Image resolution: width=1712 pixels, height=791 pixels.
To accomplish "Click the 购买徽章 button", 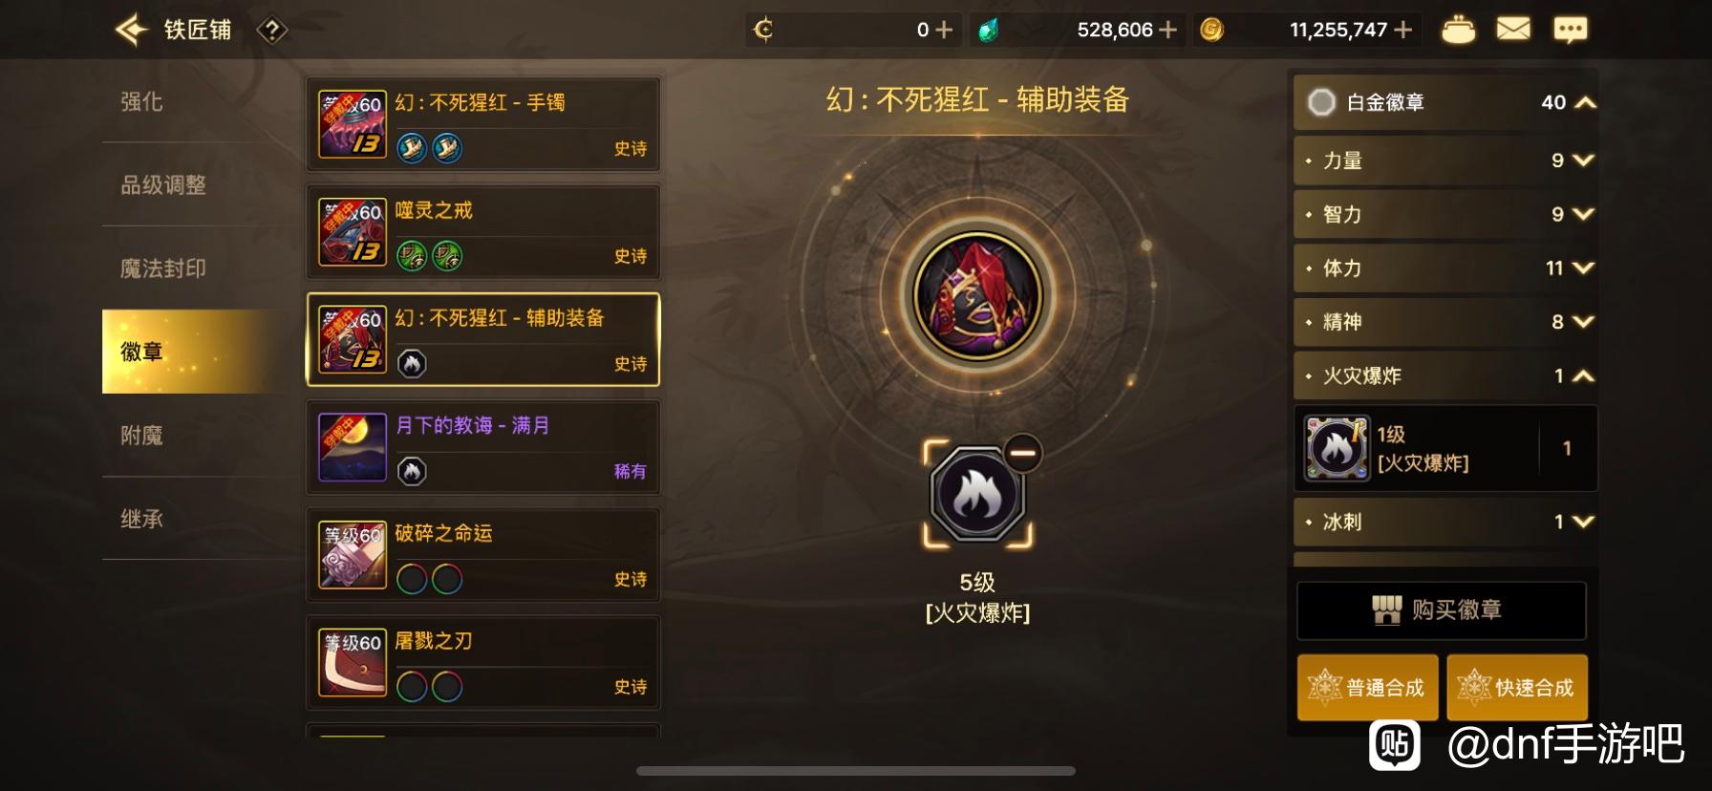I will pos(1441,610).
